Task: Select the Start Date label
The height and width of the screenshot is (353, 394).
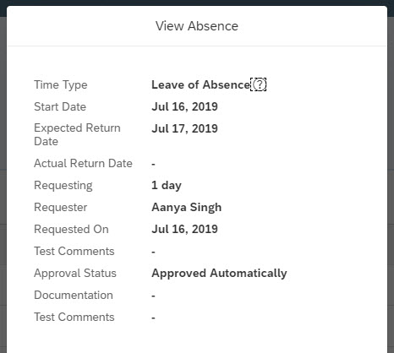Action: point(60,106)
